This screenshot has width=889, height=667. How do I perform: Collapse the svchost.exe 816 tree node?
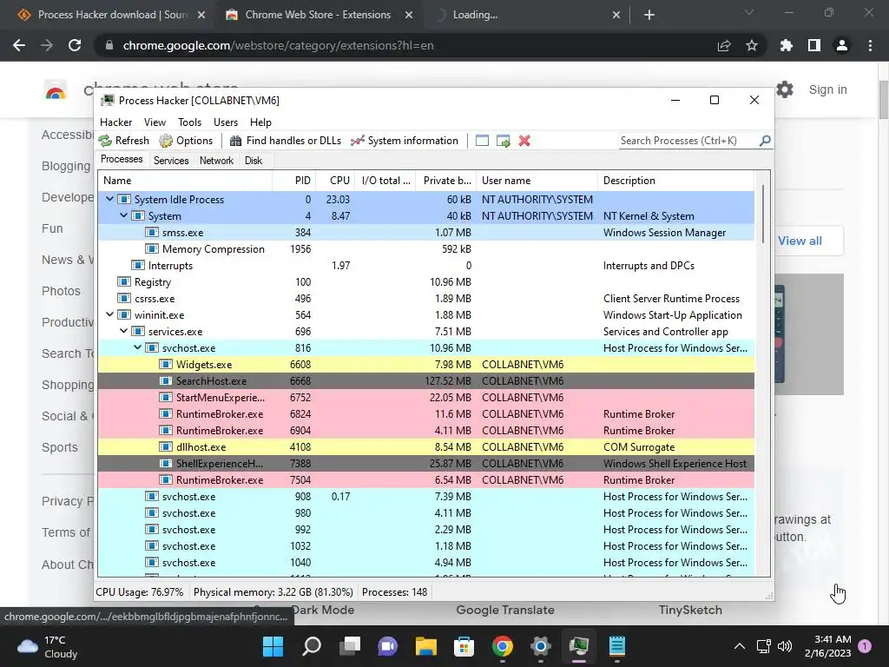137,347
